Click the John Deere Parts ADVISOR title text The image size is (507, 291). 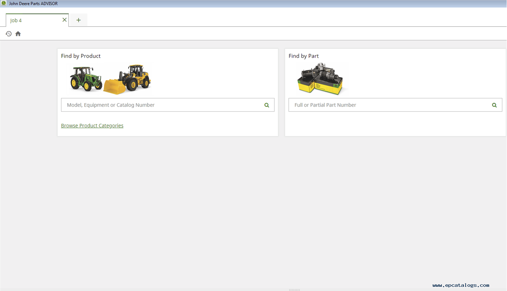[33, 3]
